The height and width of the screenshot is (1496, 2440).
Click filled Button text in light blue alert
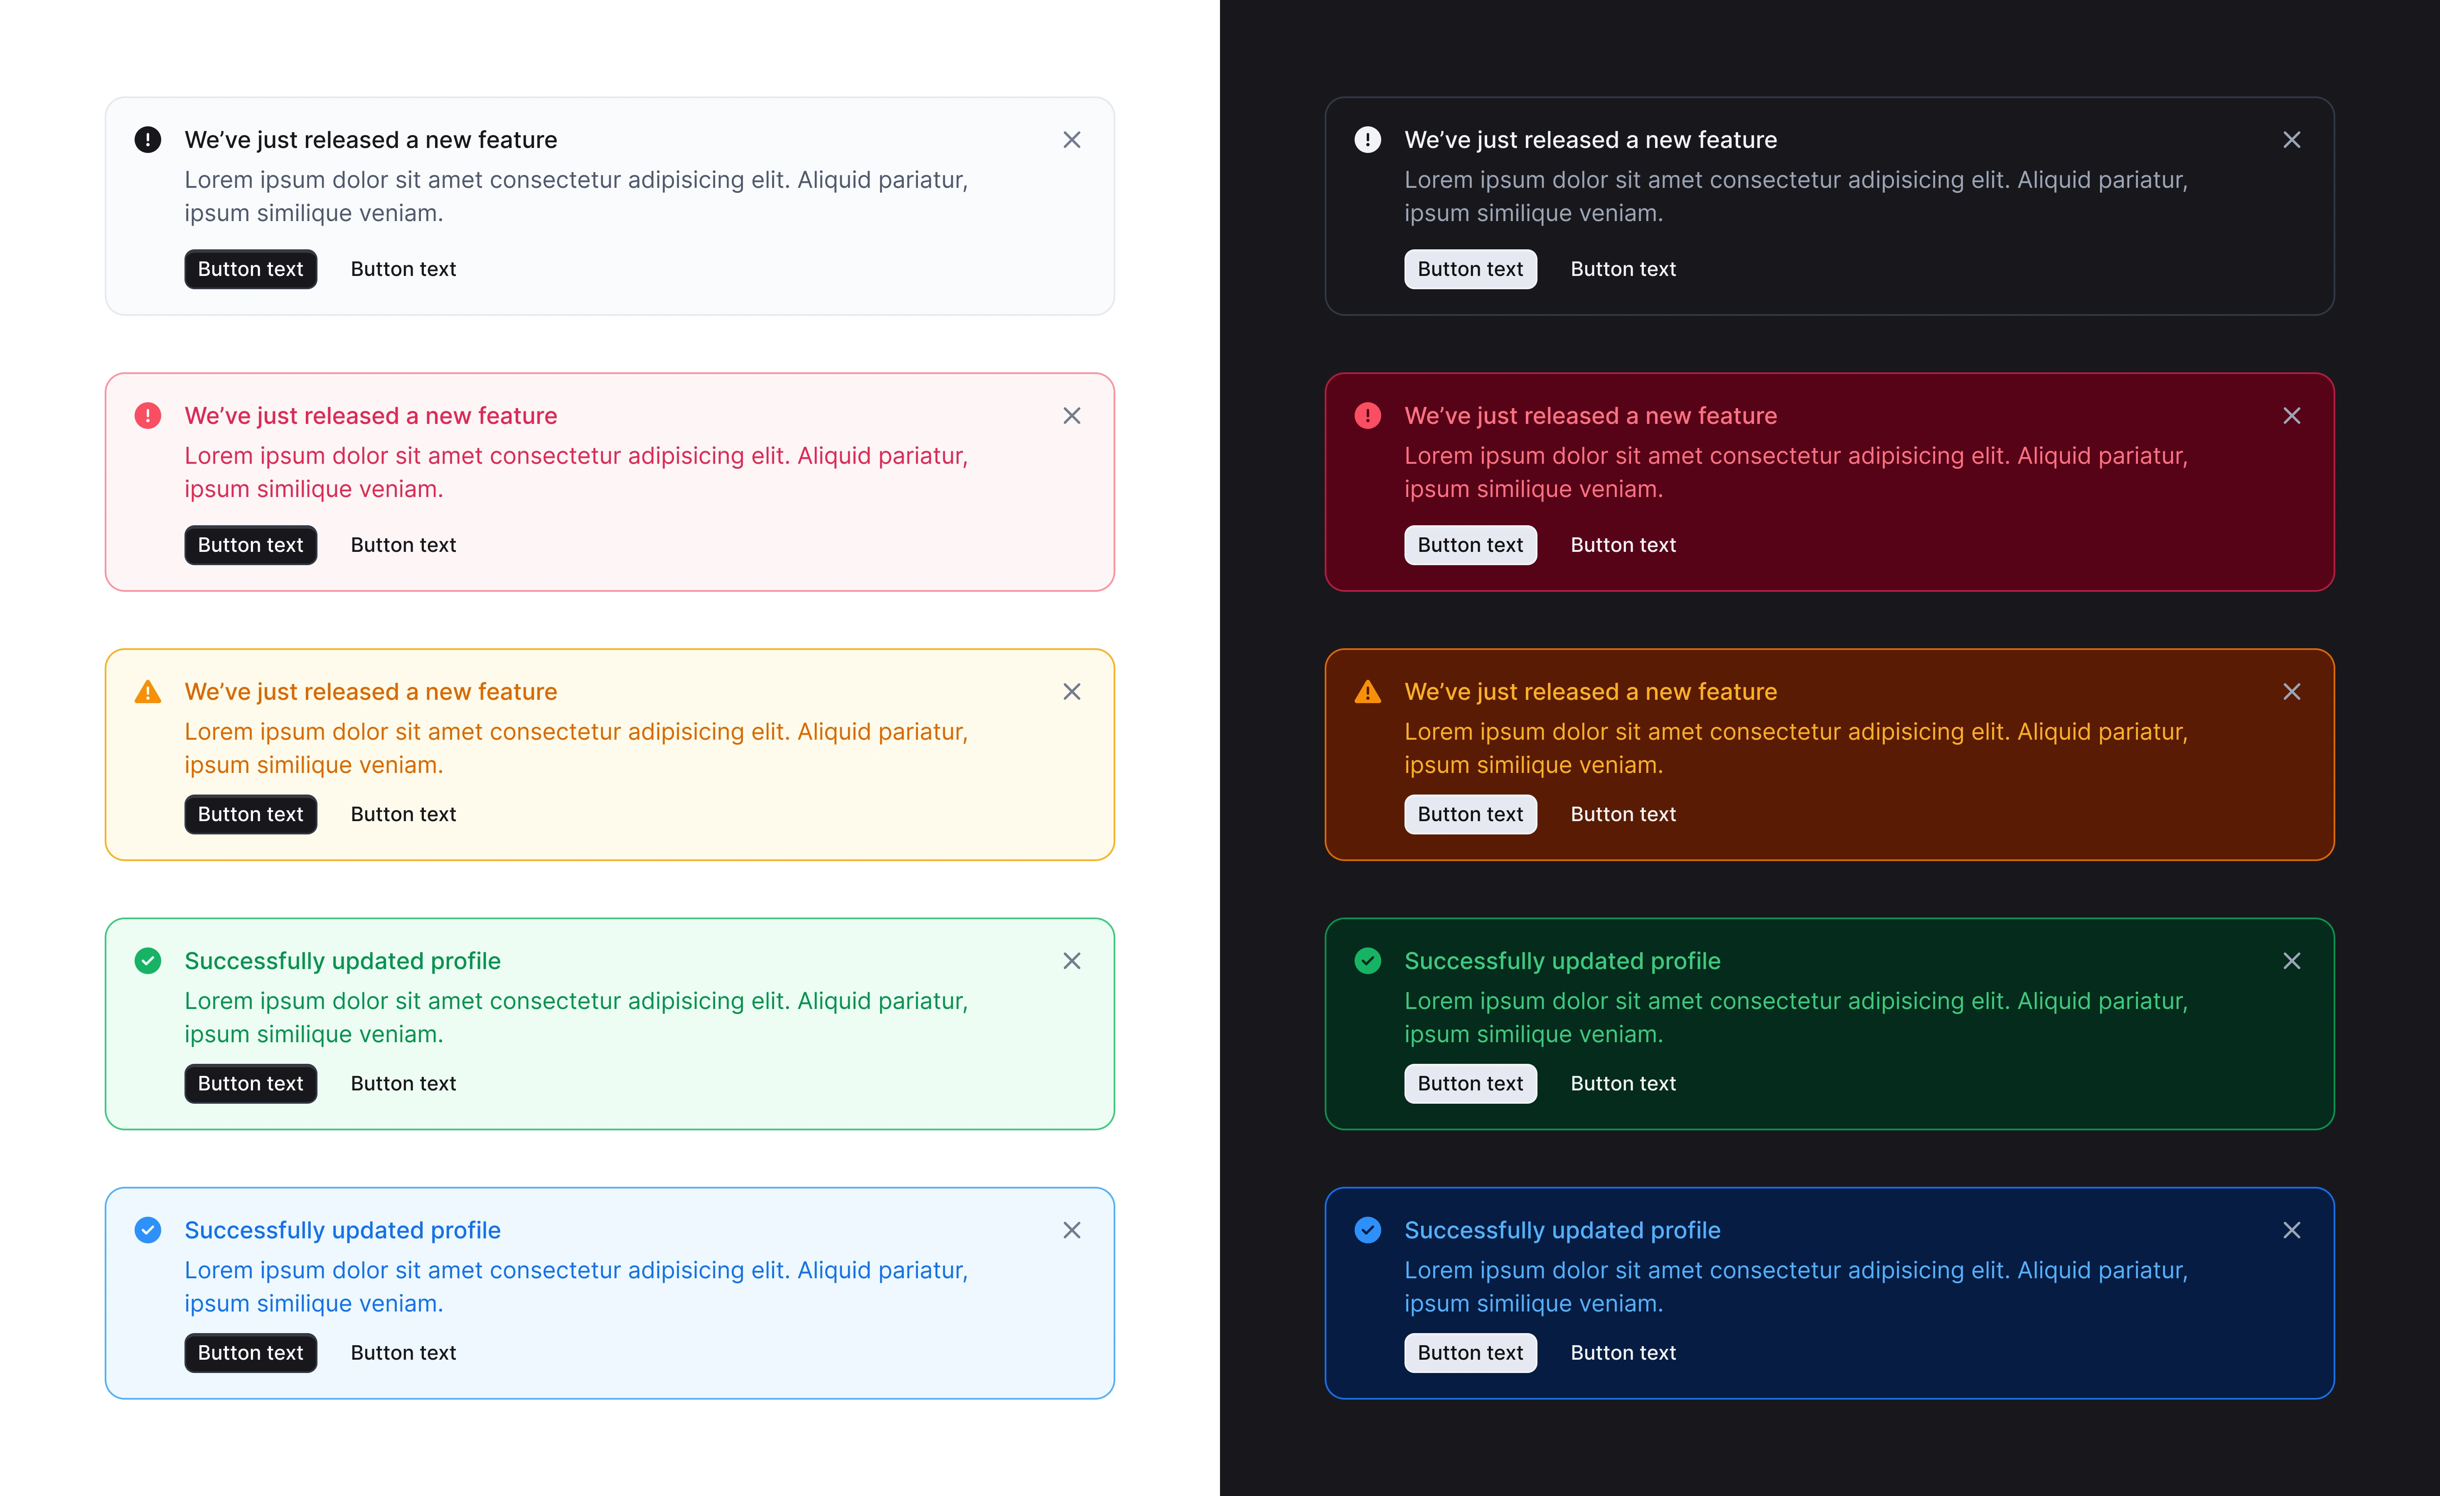pyautogui.click(x=251, y=1353)
